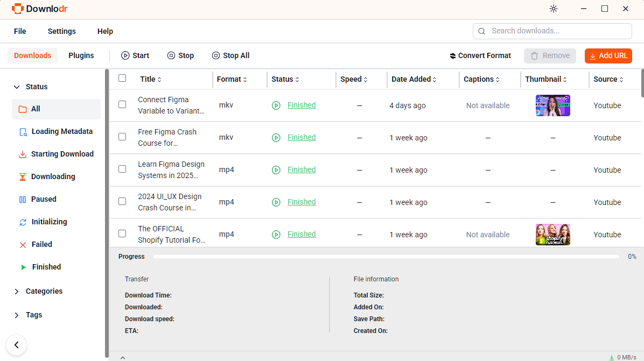Switch to the Plugins tab
Viewport: 644px width, 361px height.
pyautogui.click(x=81, y=55)
